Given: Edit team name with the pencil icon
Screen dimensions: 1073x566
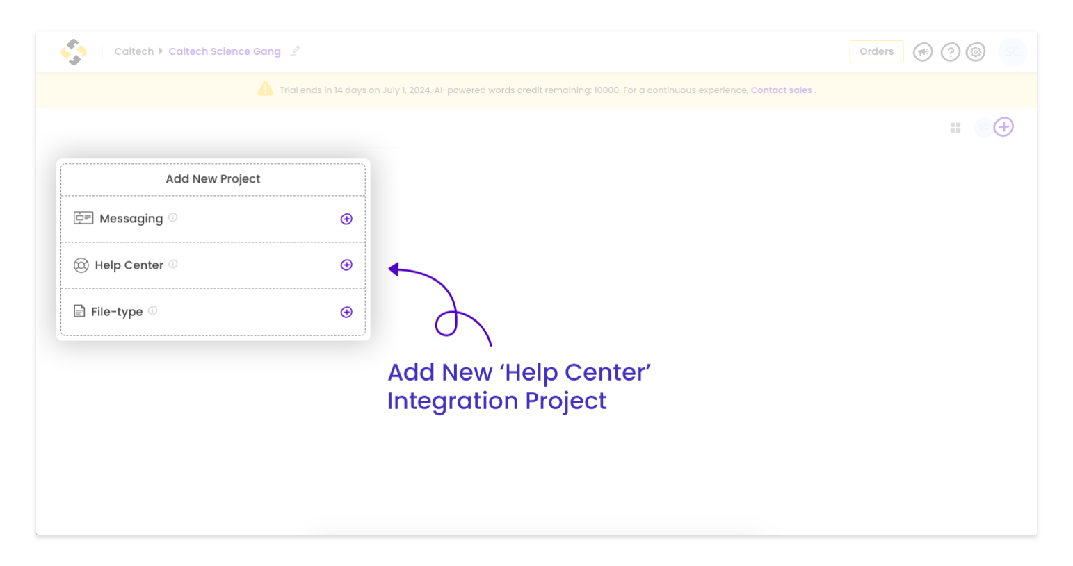Looking at the screenshot, I should [x=295, y=51].
